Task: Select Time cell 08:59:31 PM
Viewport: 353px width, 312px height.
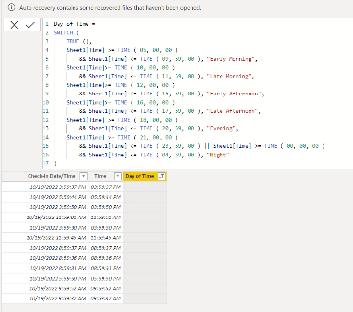Action: 106,268
